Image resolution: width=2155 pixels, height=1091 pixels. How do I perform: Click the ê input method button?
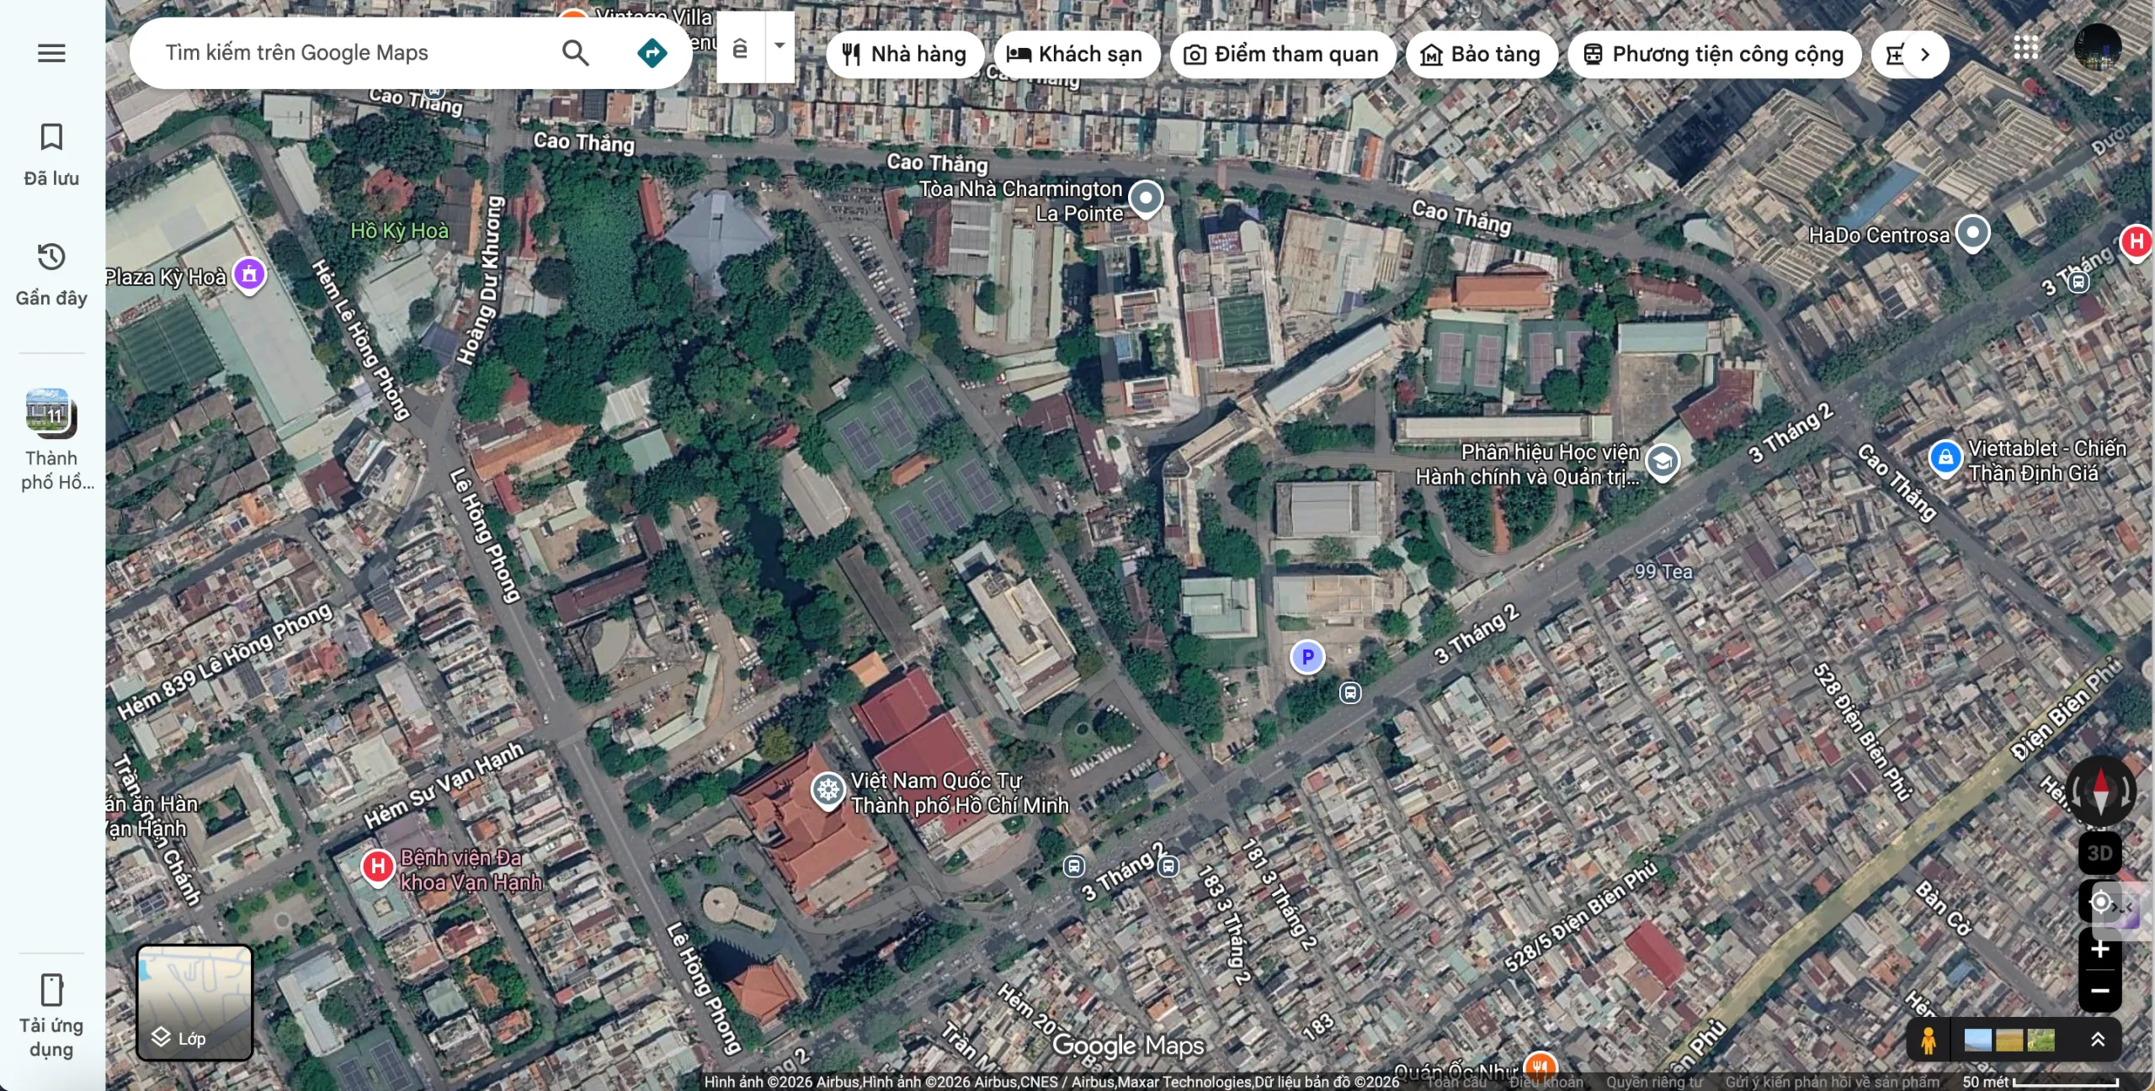[x=741, y=48]
